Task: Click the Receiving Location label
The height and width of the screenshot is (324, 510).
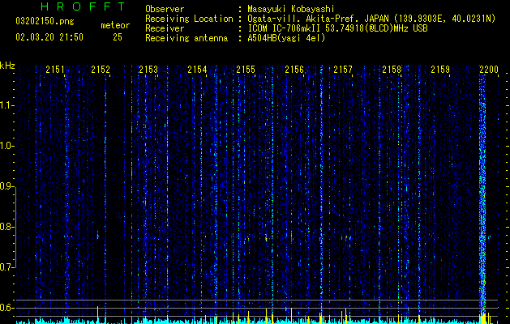Action: 189,19
